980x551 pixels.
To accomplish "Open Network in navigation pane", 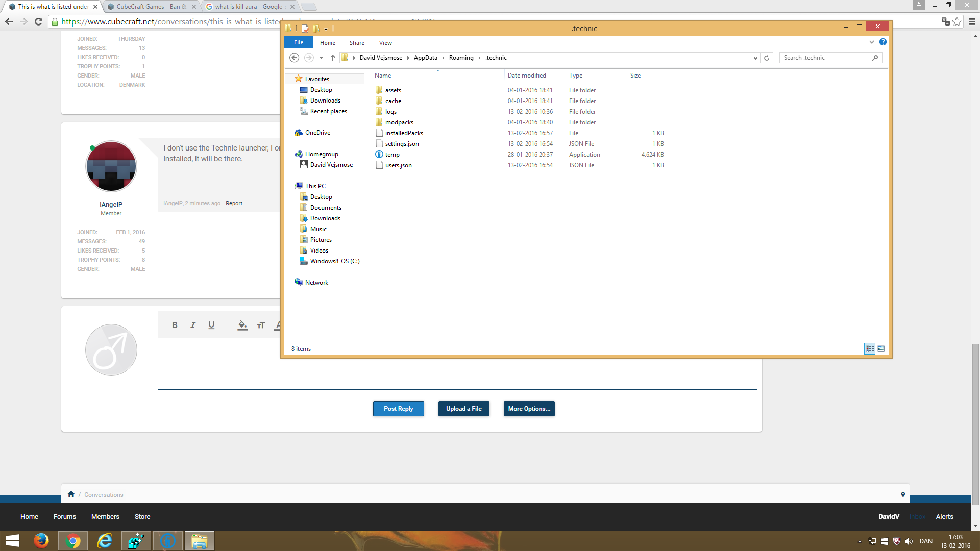I will [316, 283].
